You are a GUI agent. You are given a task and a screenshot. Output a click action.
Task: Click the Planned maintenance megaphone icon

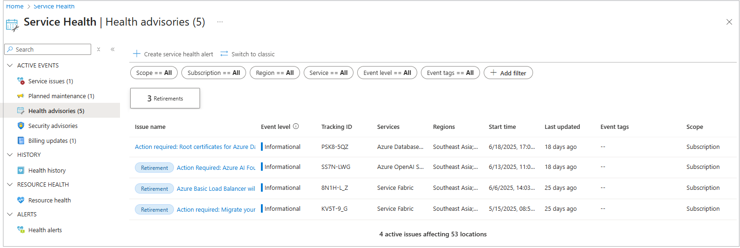20,96
